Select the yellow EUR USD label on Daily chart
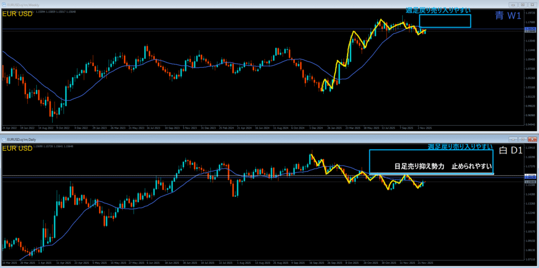The image size is (539, 268). pos(18,149)
